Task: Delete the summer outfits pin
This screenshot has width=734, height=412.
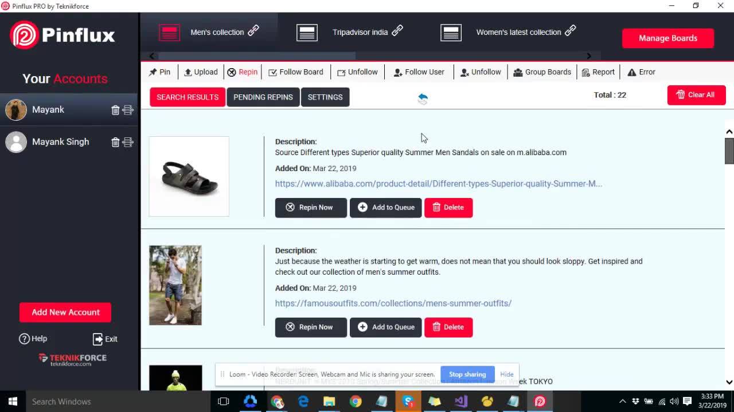Action: tap(448, 327)
